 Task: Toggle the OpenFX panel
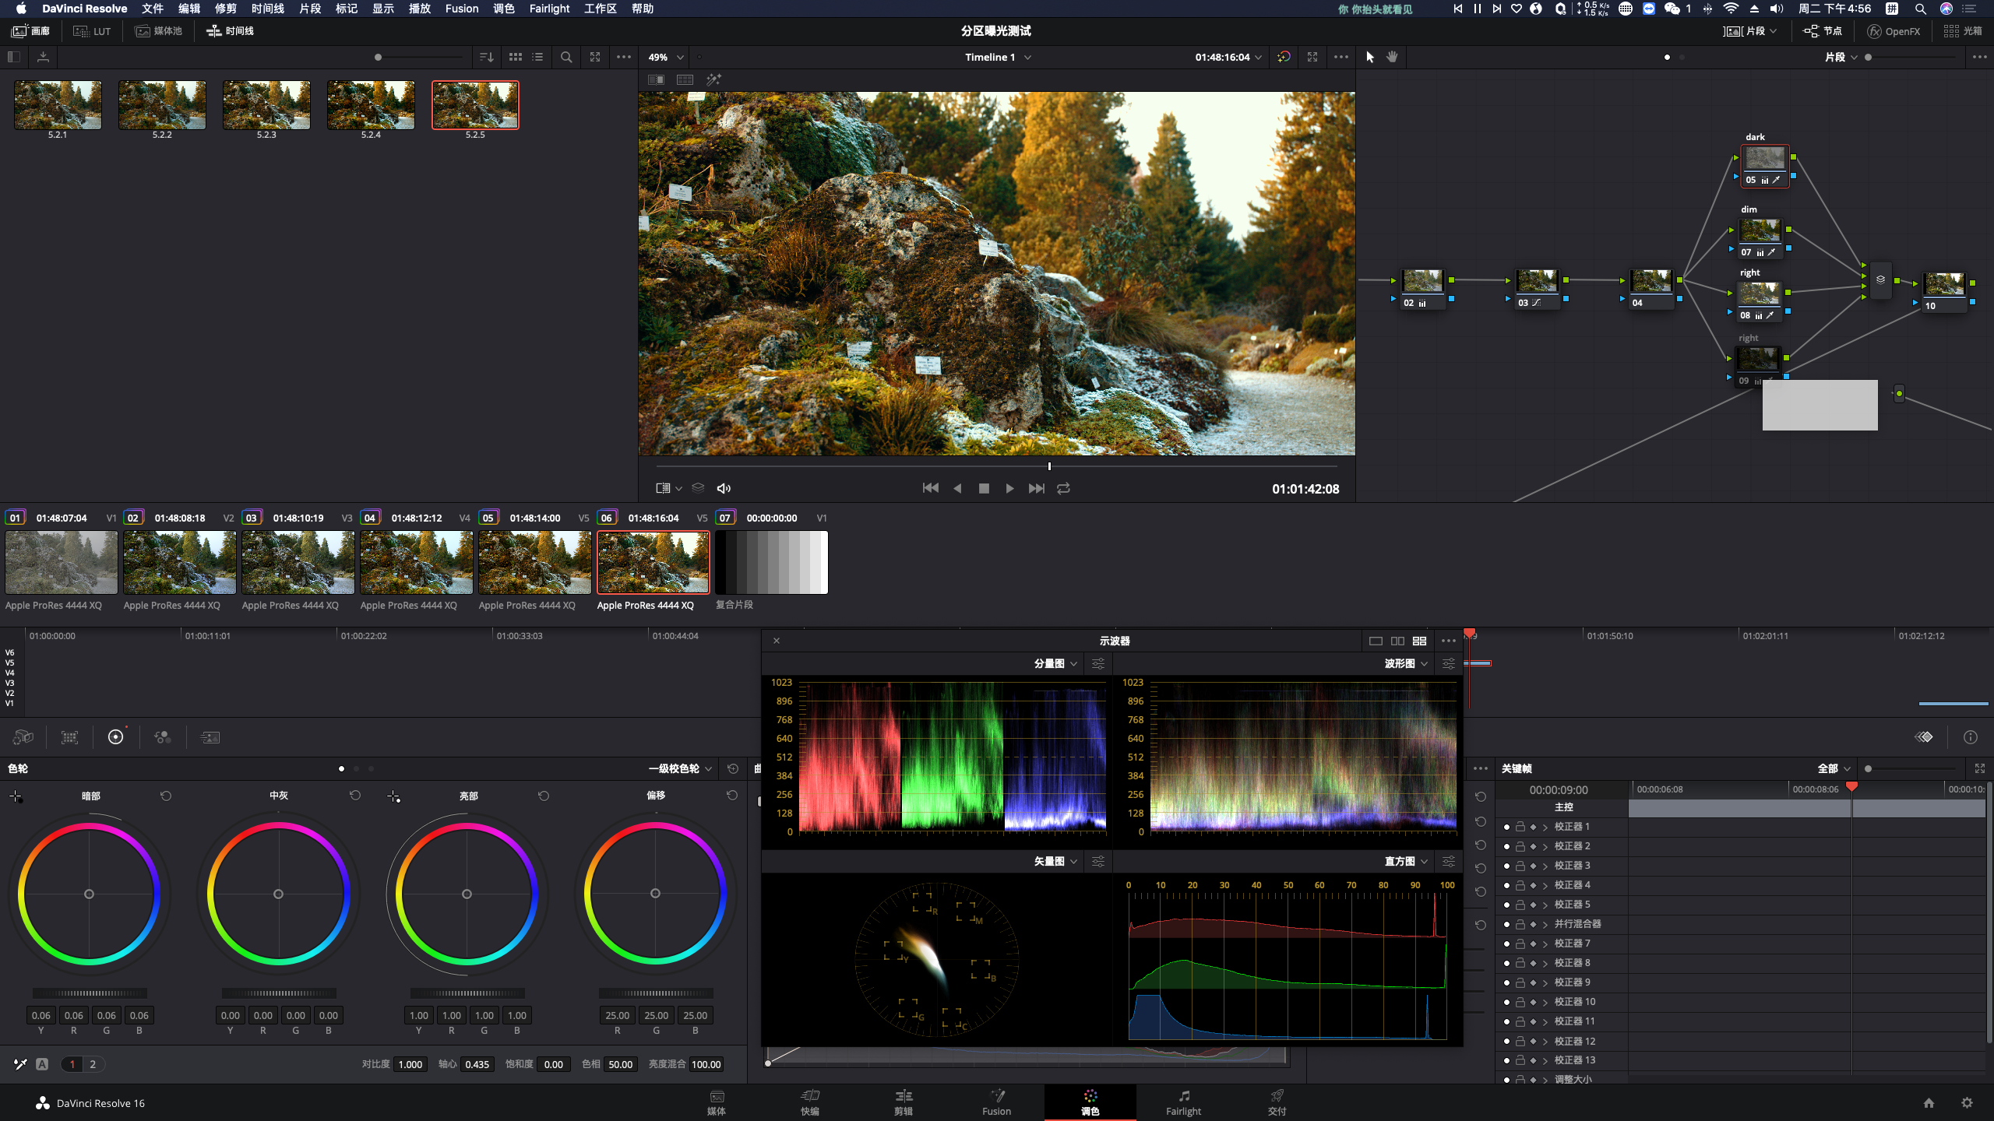pyautogui.click(x=1894, y=31)
